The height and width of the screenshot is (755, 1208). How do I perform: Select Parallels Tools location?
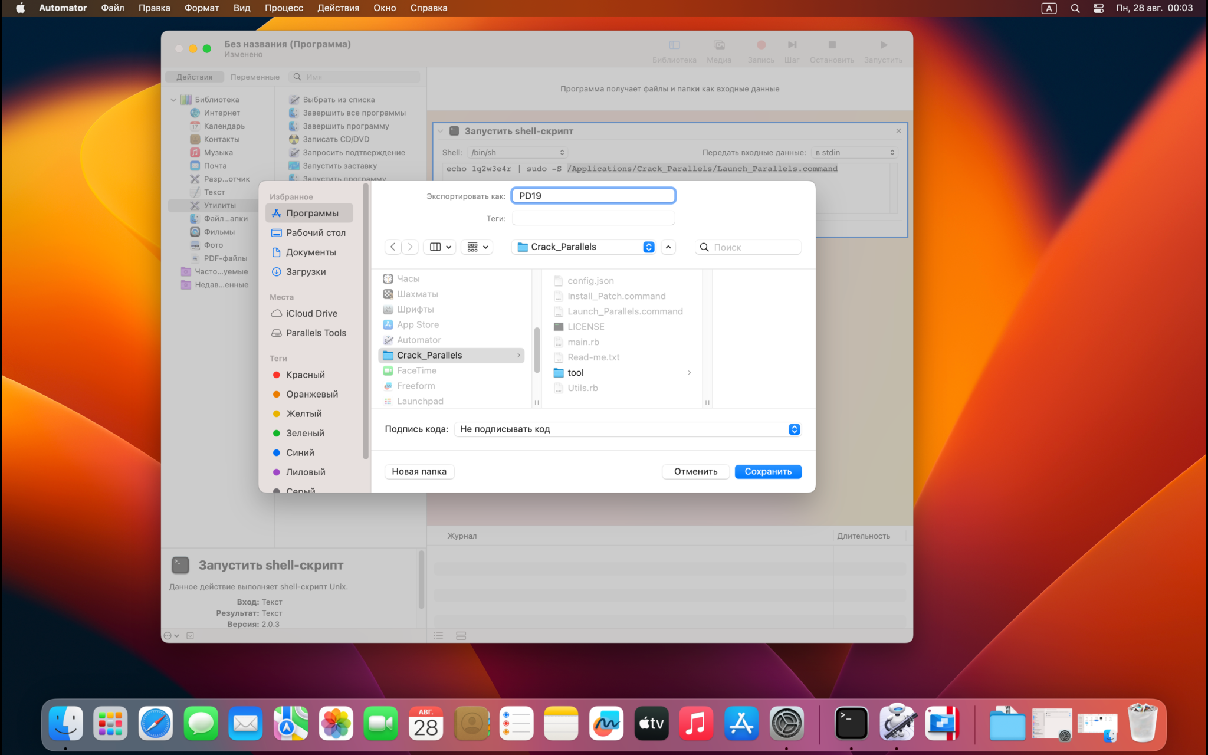[x=309, y=333]
